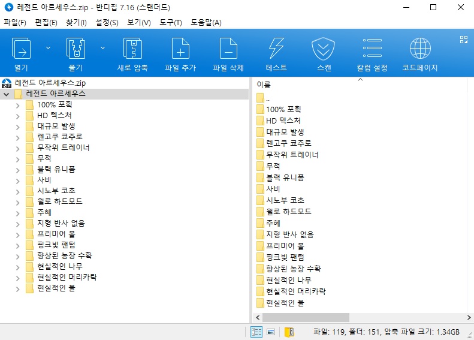Open dropdown arrow next to 열기

pyautogui.click(x=48, y=48)
